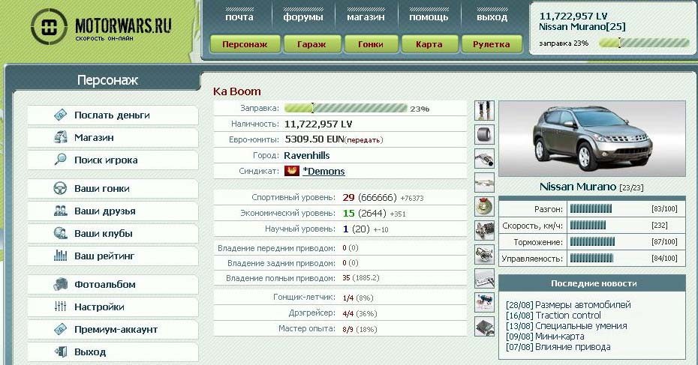
Task: Click the передать link next to EUN
Action: pyautogui.click(x=364, y=140)
